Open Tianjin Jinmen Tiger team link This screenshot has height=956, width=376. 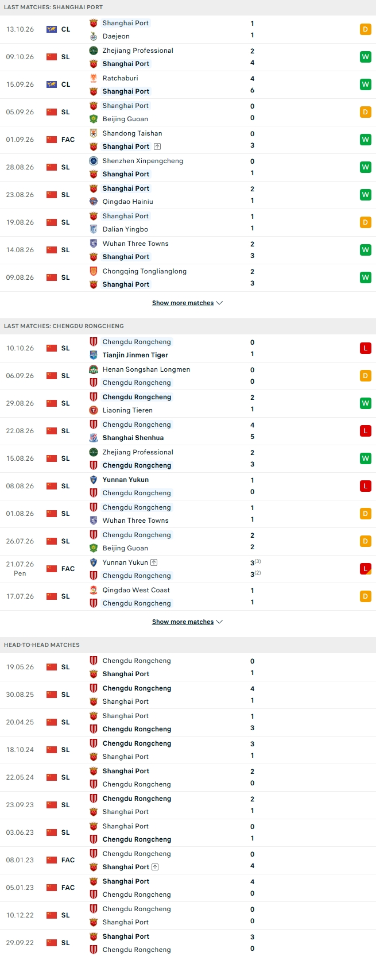(x=135, y=355)
